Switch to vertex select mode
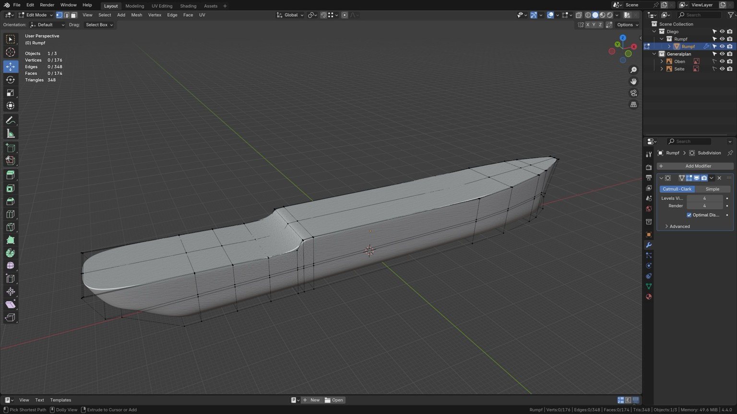The width and height of the screenshot is (737, 414). pos(59,15)
